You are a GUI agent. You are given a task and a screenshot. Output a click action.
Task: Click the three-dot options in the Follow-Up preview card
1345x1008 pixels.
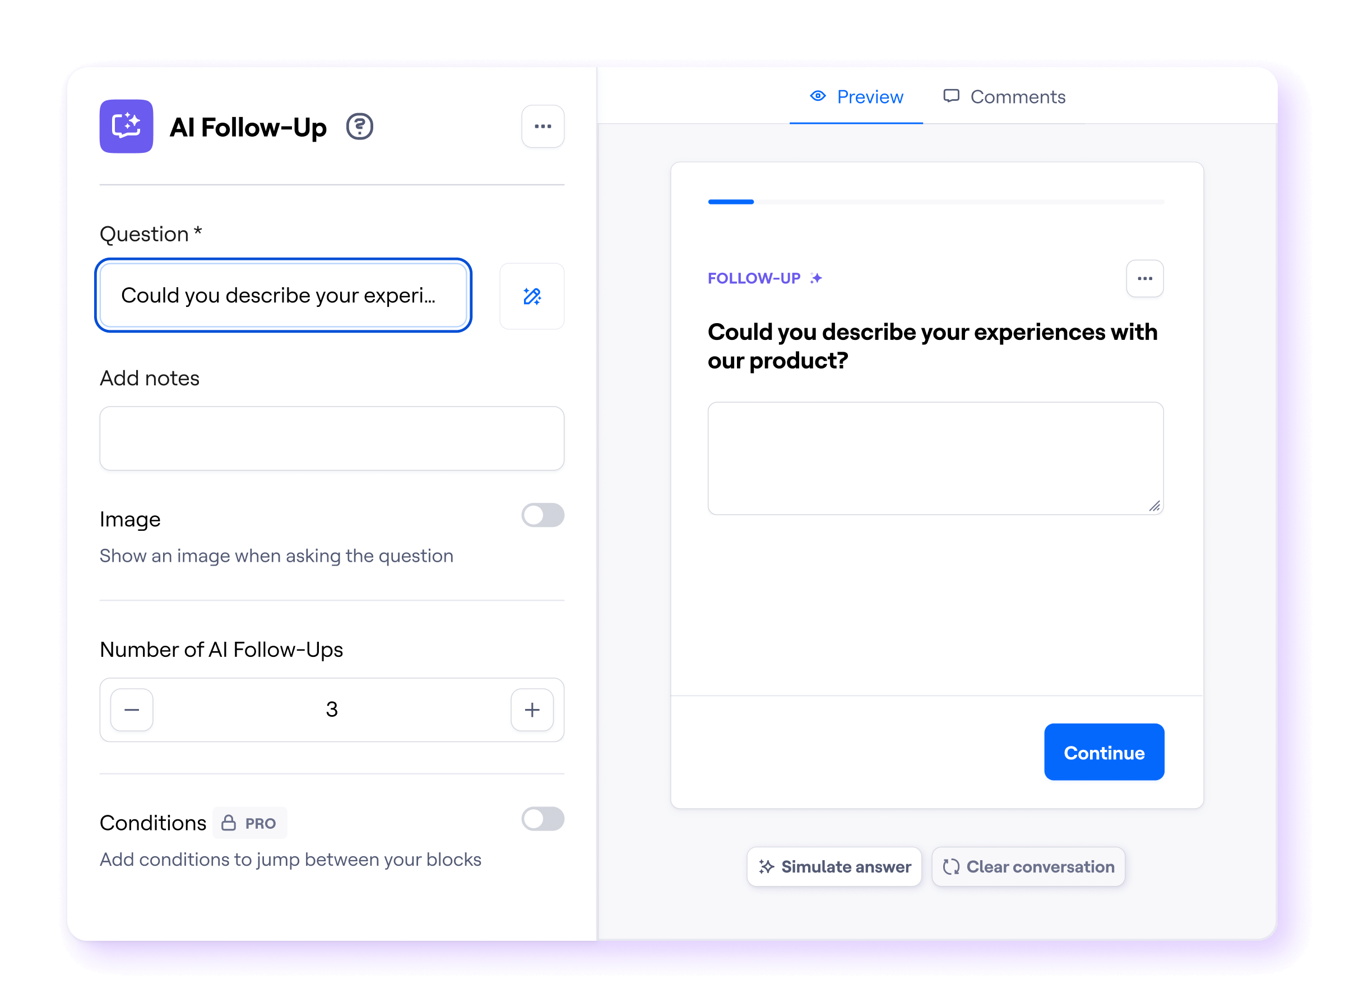click(1145, 279)
